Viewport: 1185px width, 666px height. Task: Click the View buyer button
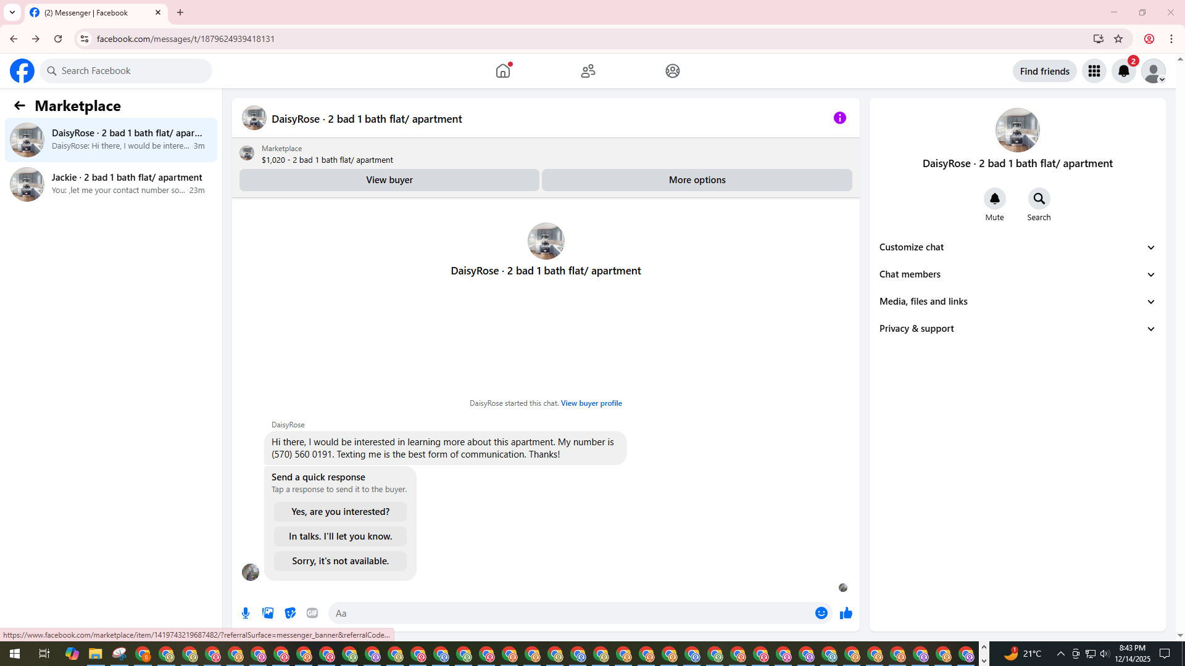point(389,180)
